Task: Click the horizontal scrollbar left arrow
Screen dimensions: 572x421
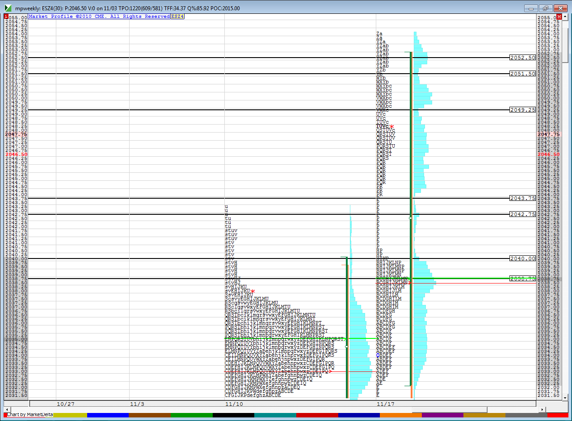Action: pos(6,409)
